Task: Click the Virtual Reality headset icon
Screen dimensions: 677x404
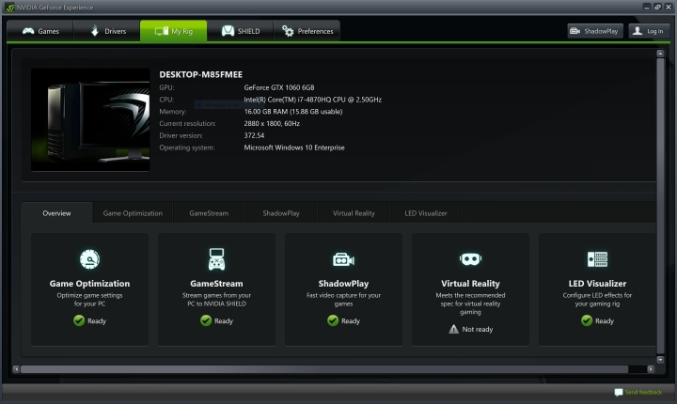Action: [x=471, y=259]
